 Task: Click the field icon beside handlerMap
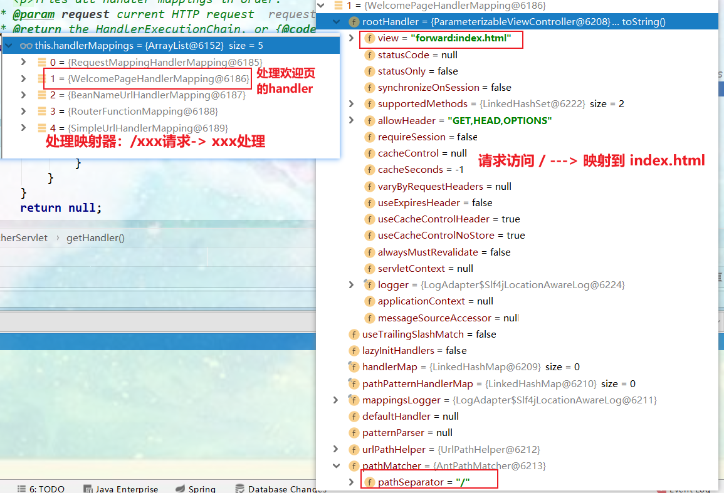(354, 367)
